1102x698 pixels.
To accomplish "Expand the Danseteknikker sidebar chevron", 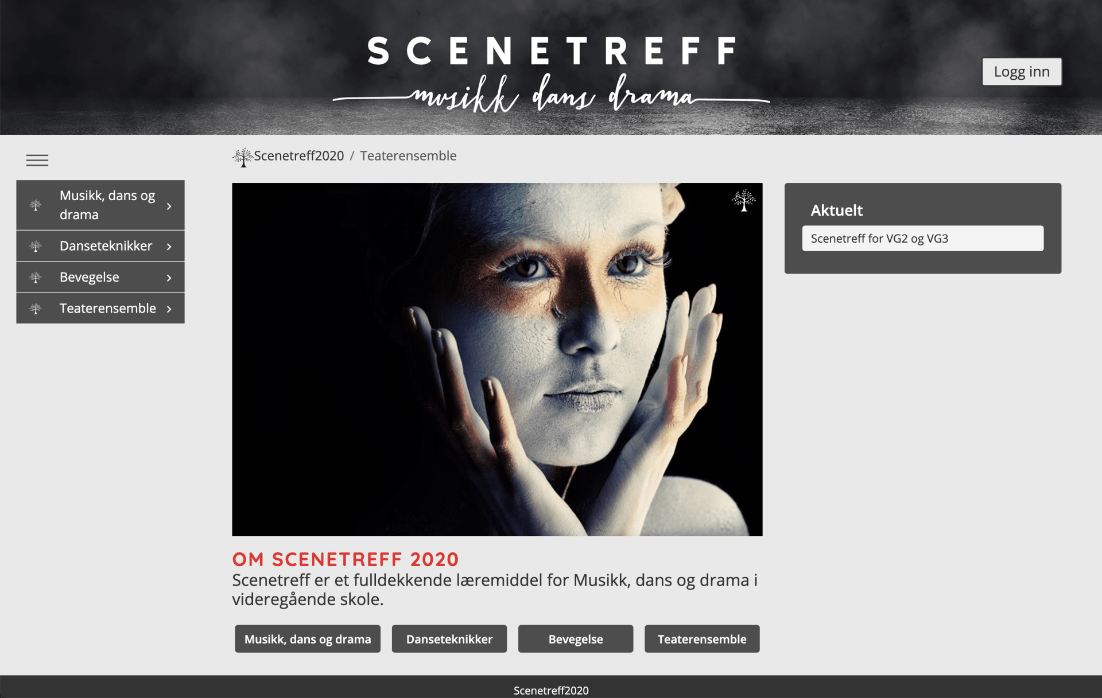I will 169,247.
